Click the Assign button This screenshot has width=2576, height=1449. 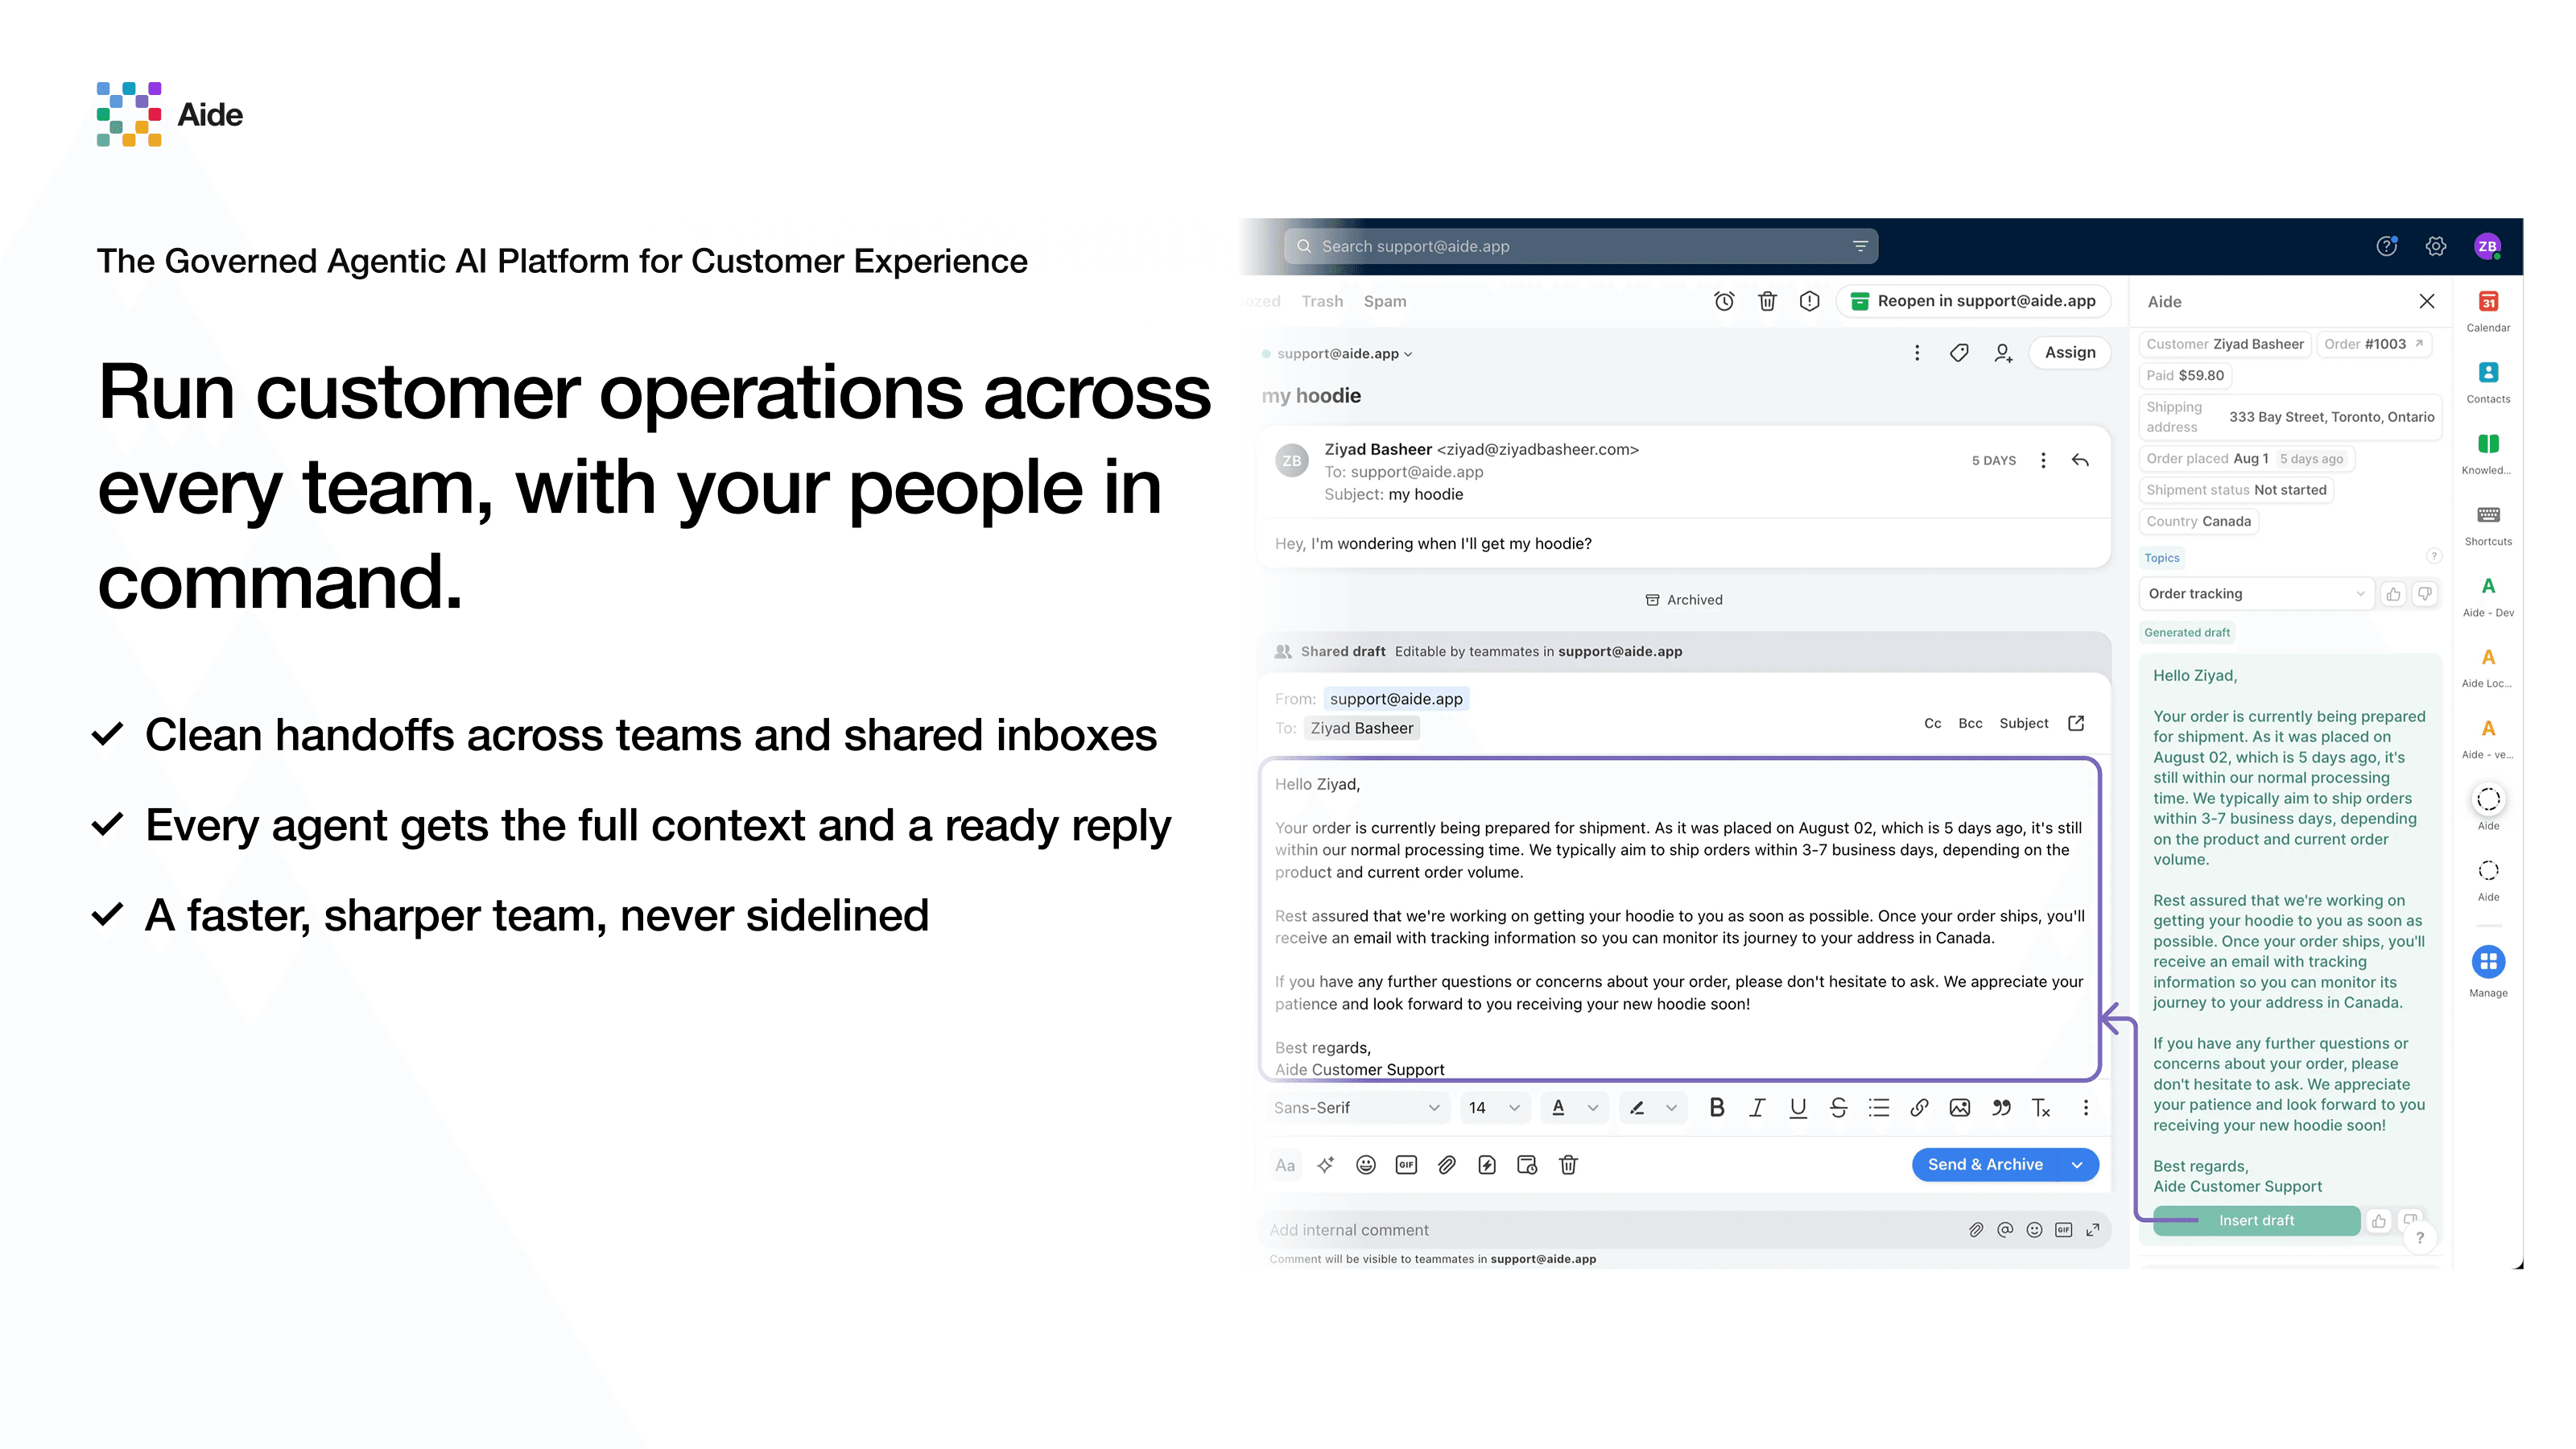pyautogui.click(x=2070, y=353)
